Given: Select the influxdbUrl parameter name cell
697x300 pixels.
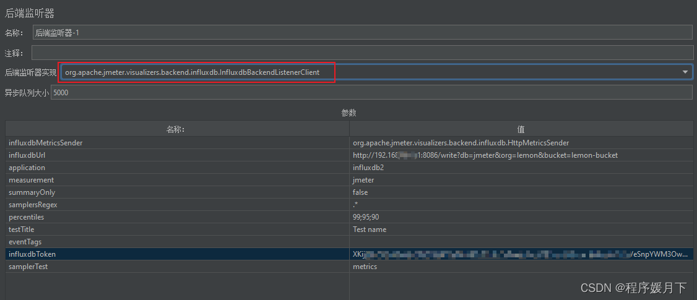Looking at the screenshot, I should point(178,155).
